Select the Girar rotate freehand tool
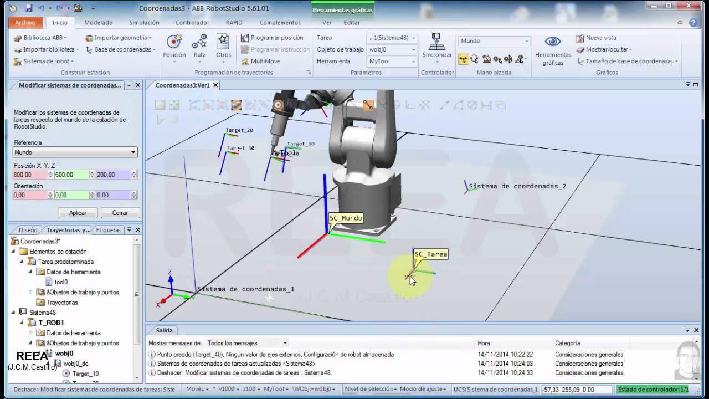 click(474, 59)
